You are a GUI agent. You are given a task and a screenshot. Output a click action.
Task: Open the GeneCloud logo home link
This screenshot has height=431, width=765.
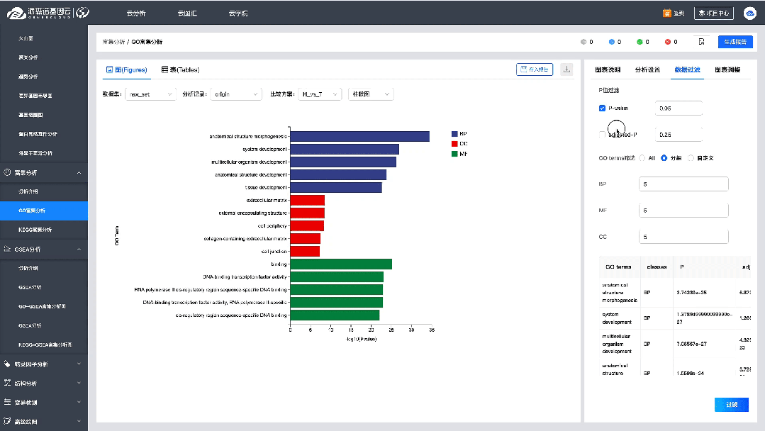(48, 13)
